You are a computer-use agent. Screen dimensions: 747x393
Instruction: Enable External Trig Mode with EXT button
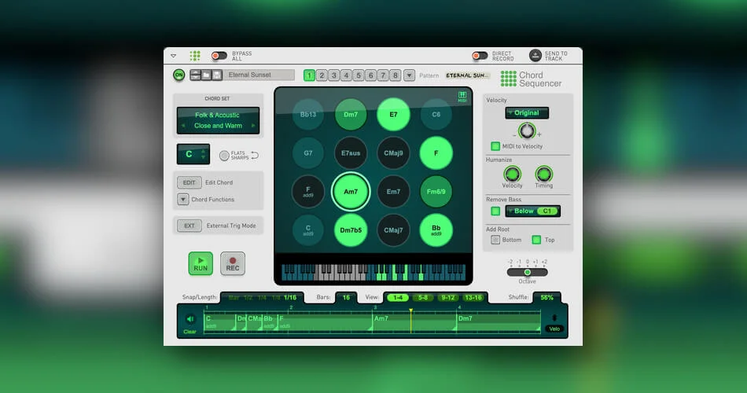click(190, 226)
